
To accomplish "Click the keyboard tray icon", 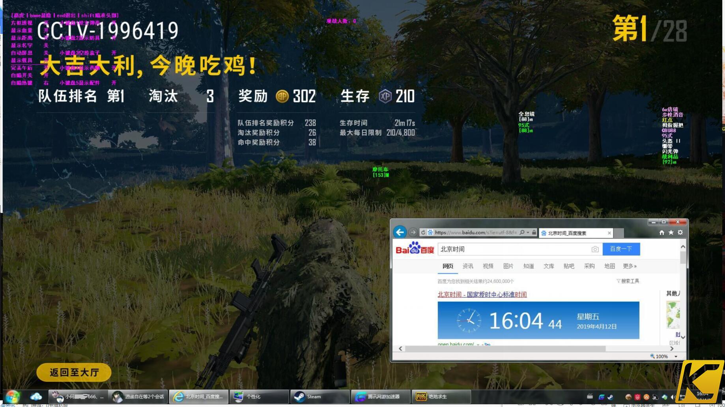I will tap(590, 397).
